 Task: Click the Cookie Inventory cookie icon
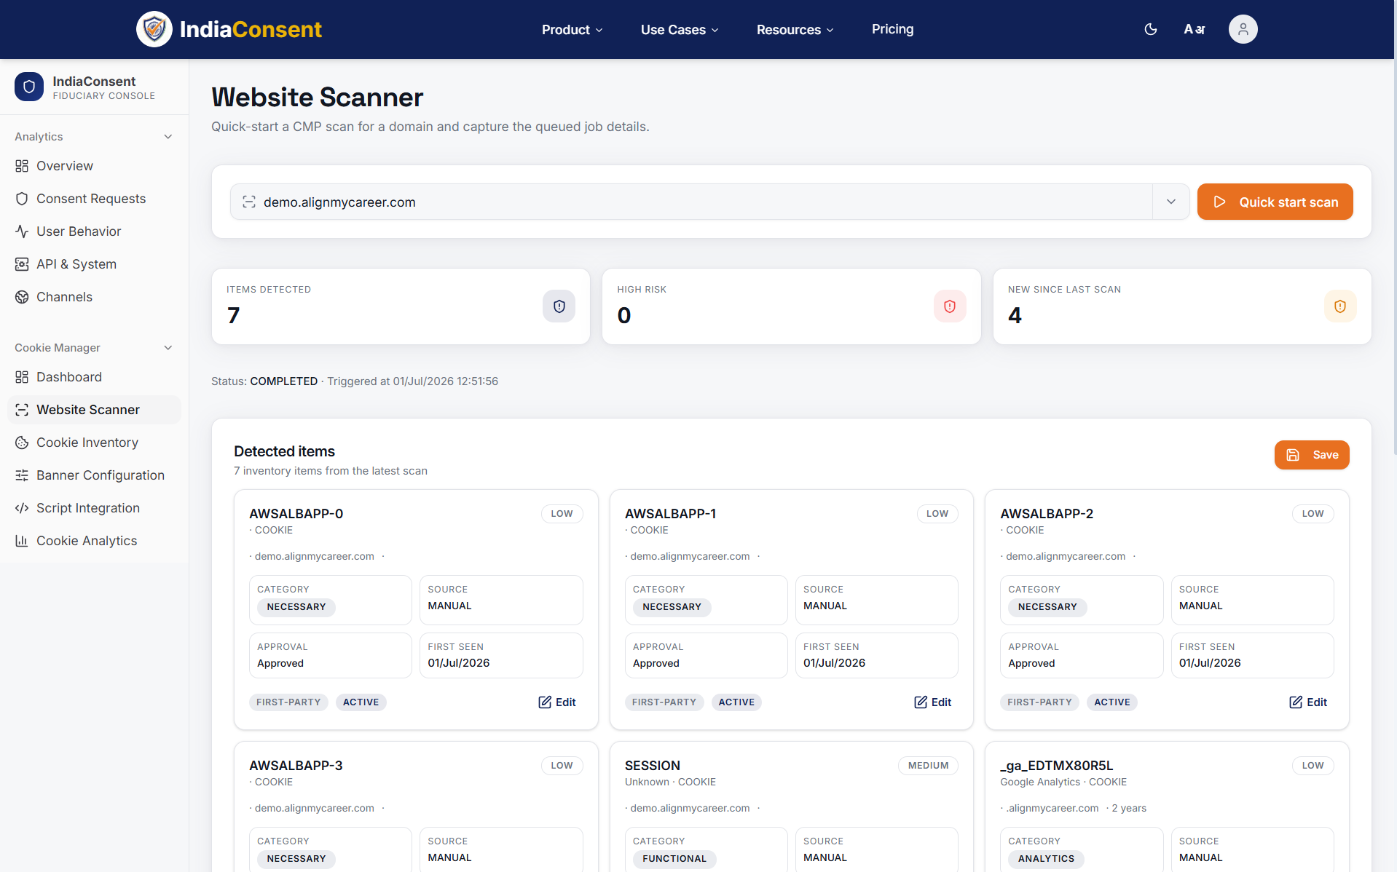click(x=22, y=443)
